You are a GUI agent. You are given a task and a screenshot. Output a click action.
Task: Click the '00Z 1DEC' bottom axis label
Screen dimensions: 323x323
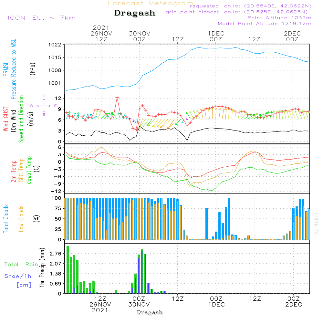216,302
